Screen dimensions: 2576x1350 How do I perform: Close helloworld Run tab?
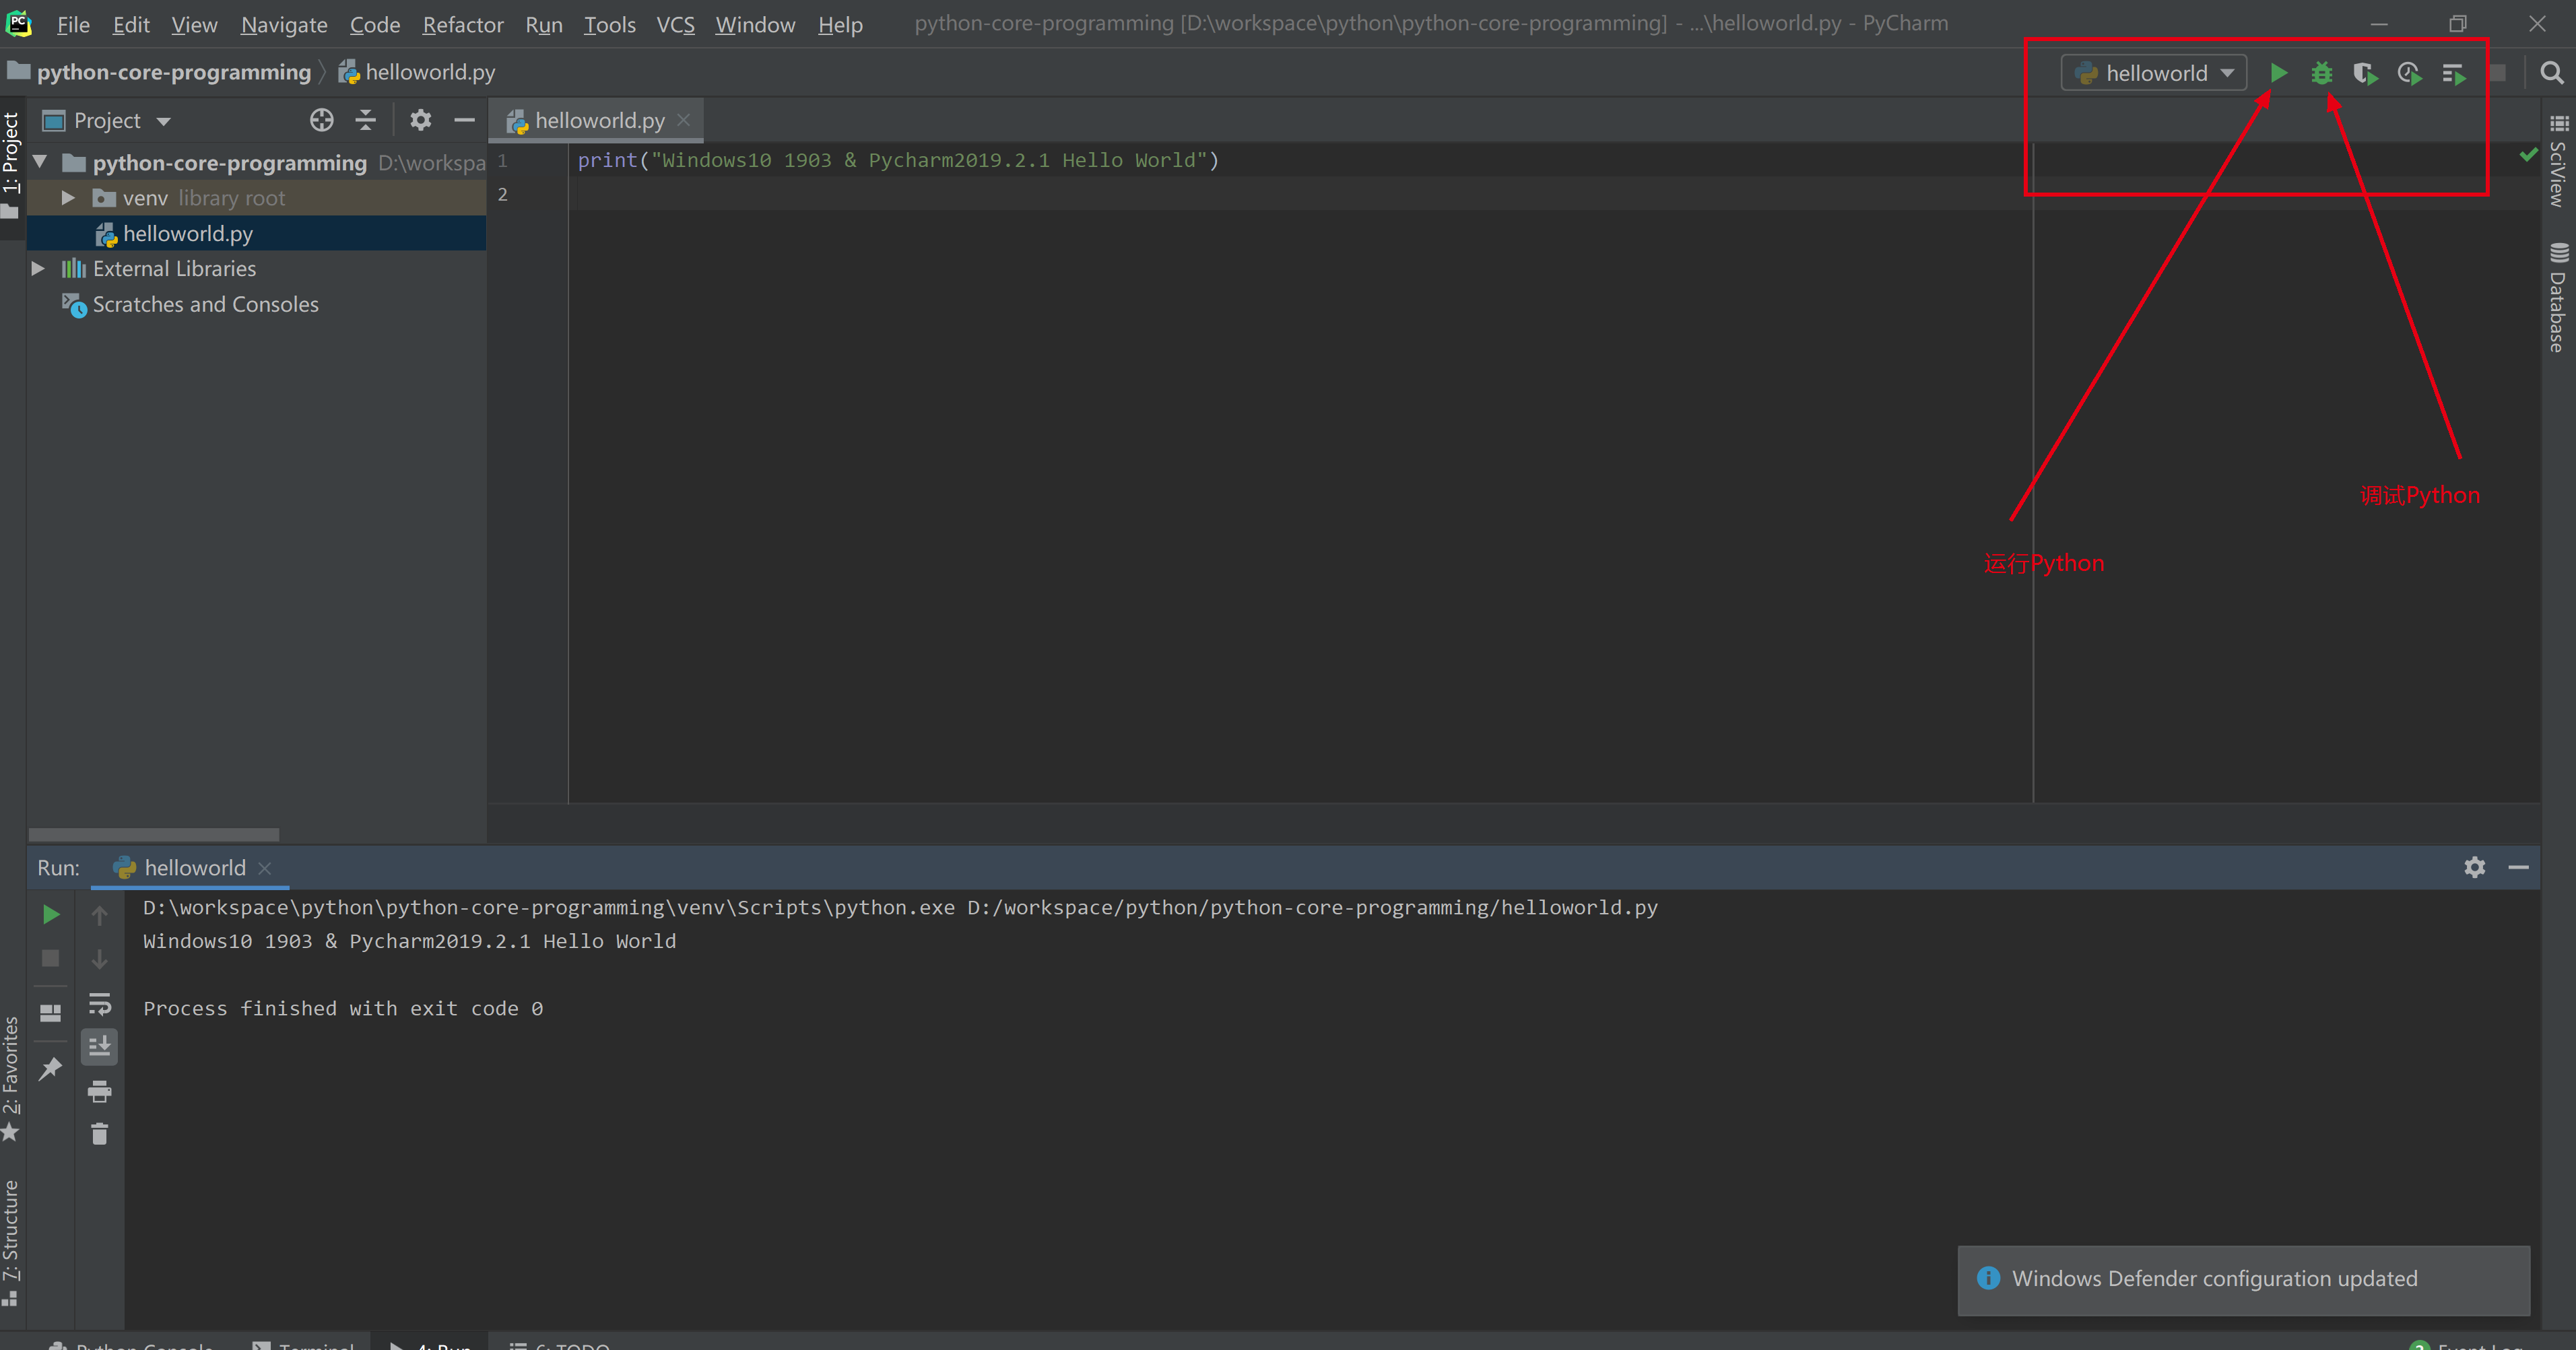[x=265, y=868]
